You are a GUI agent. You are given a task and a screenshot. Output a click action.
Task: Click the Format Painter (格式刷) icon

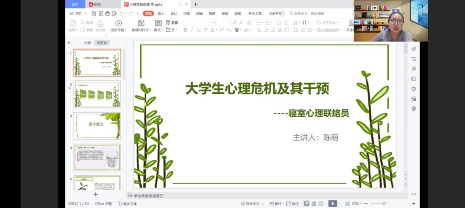[100, 23]
